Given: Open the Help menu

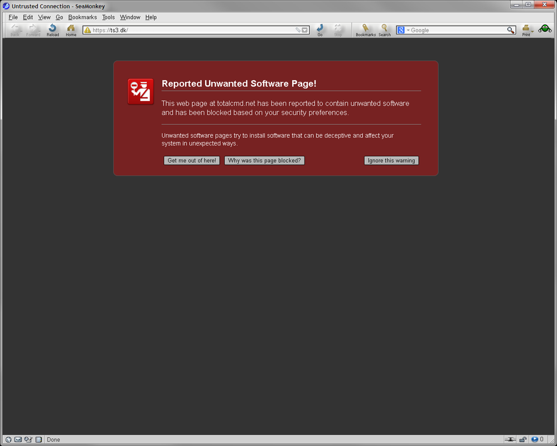Looking at the screenshot, I should 151,17.
